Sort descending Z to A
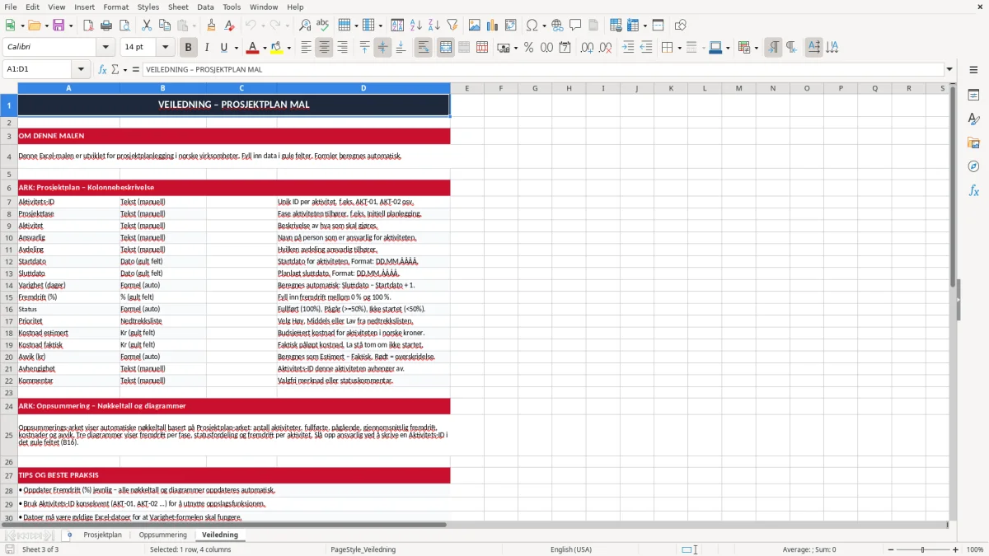This screenshot has width=989, height=556. click(x=434, y=26)
